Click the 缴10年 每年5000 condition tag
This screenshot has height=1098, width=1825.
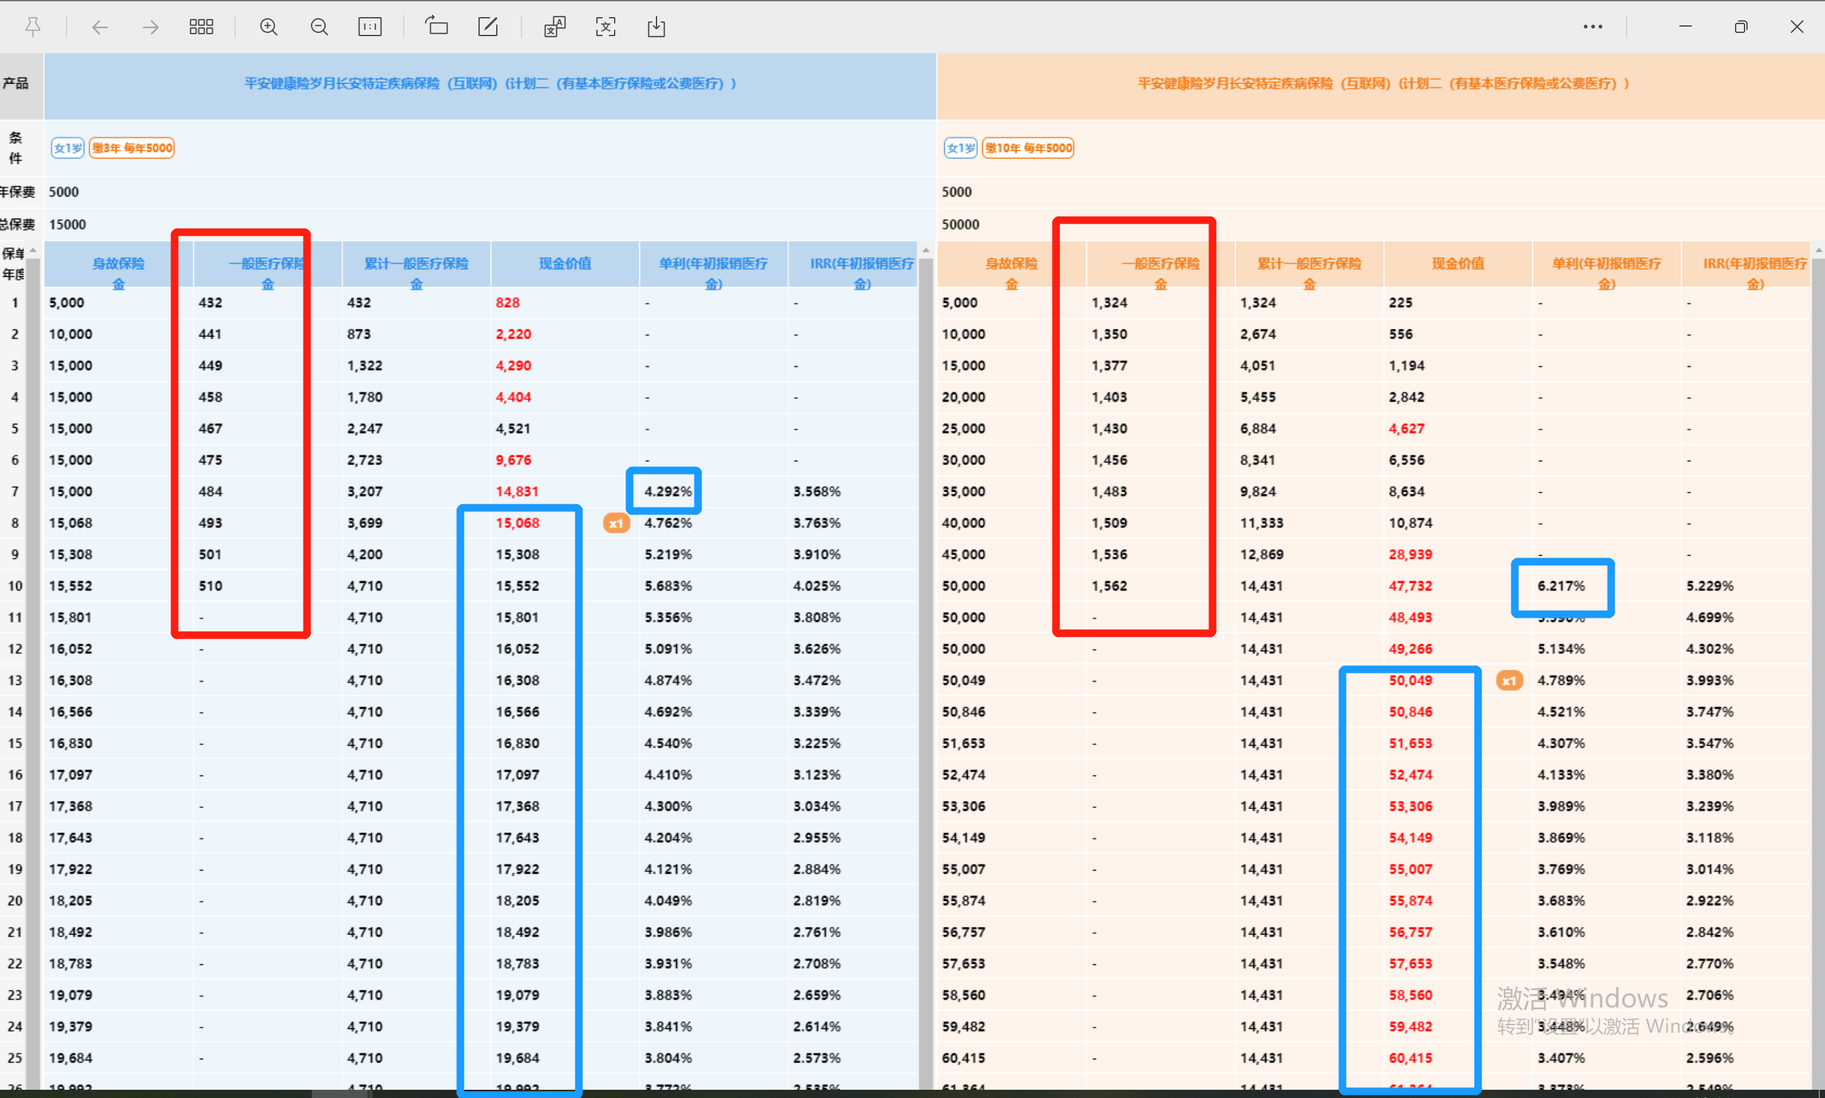pyautogui.click(x=1028, y=148)
